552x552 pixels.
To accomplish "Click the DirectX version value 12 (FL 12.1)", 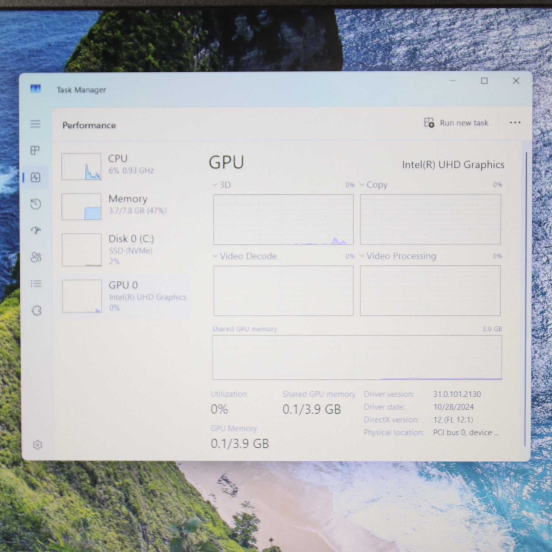I will 453,420.
